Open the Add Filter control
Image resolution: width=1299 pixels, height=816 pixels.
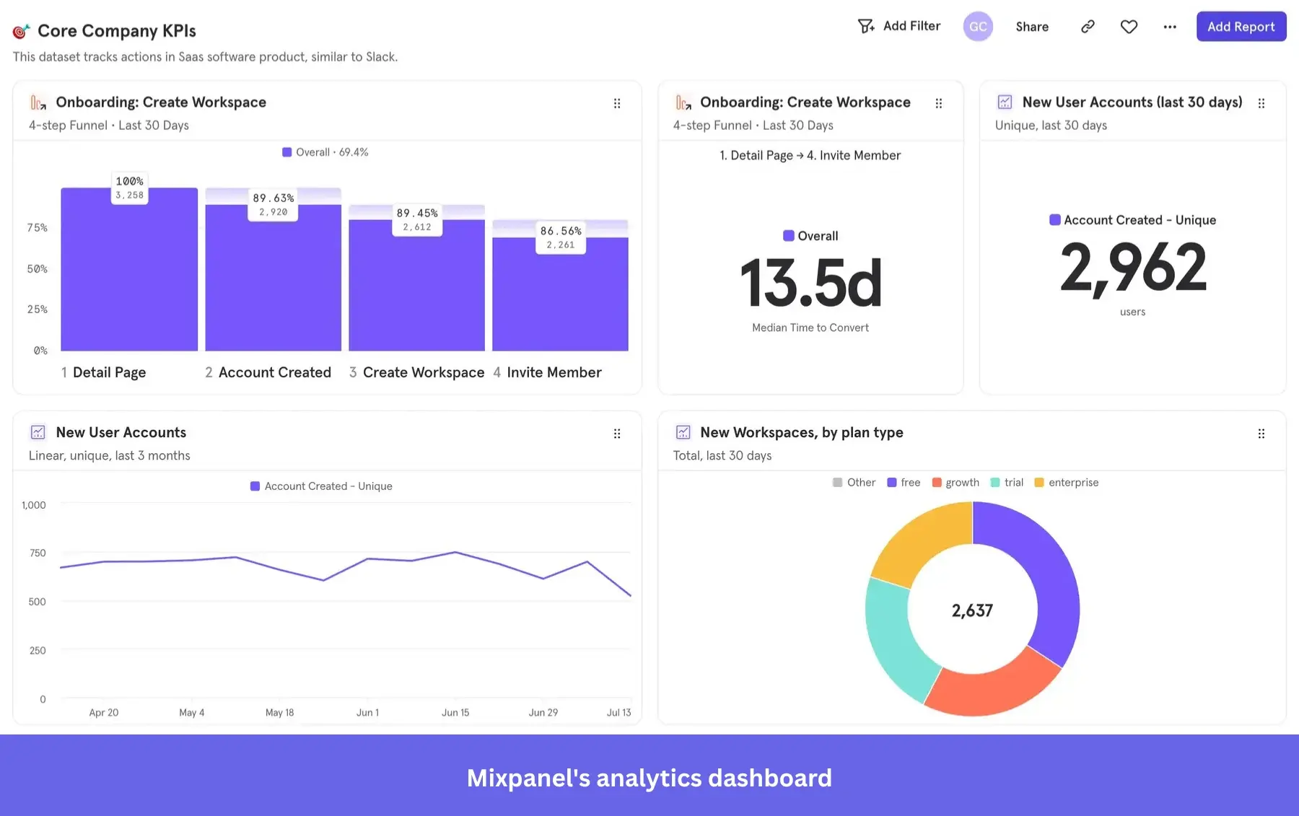click(899, 26)
